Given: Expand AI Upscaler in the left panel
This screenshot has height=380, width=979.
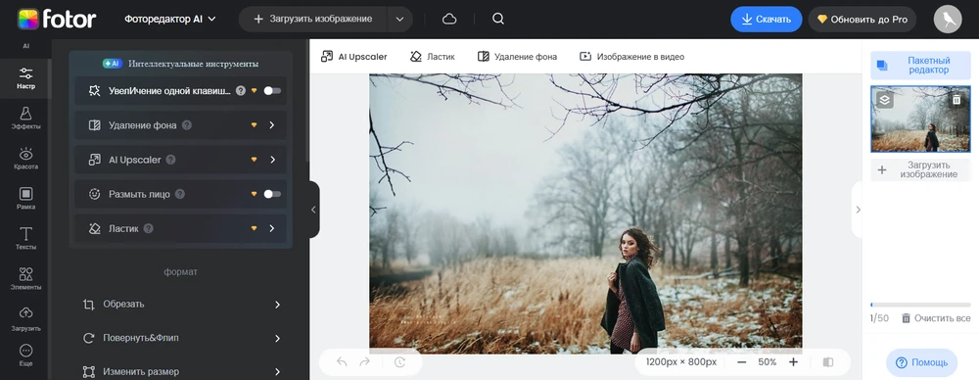Looking at the screenshot, I should click(272, 160).
